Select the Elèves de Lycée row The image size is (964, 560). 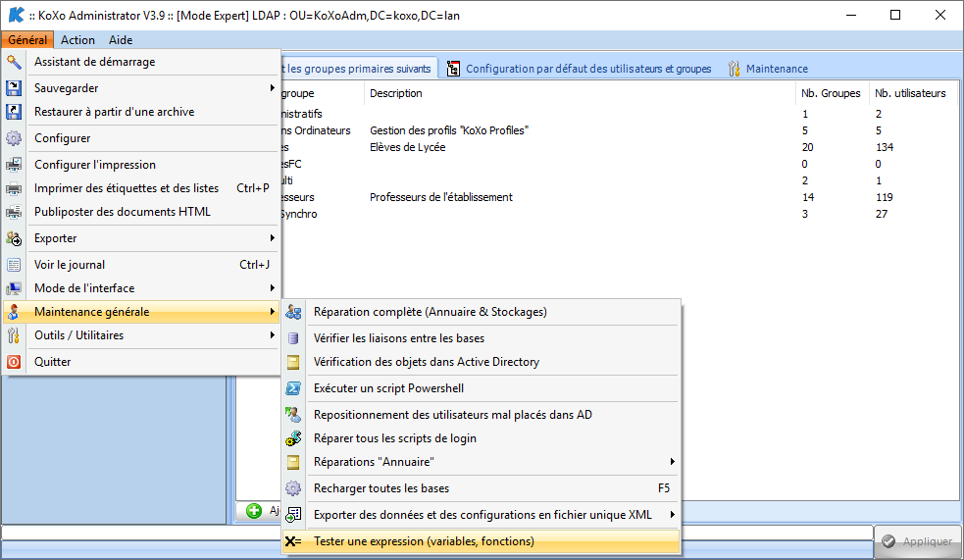[x=619, y=147]
